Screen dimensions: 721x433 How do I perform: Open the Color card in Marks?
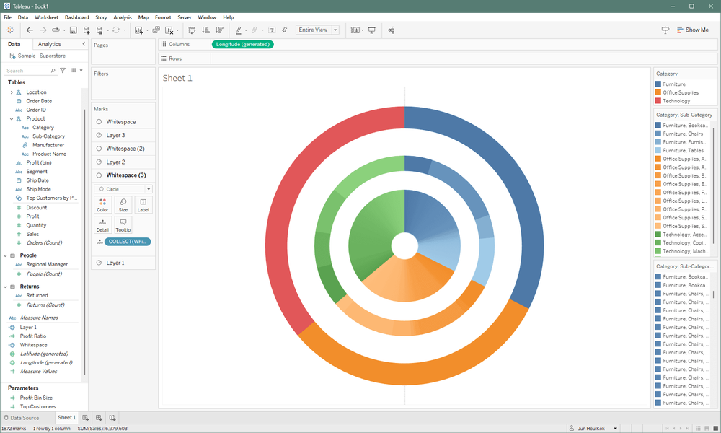[x=102, y=205]
